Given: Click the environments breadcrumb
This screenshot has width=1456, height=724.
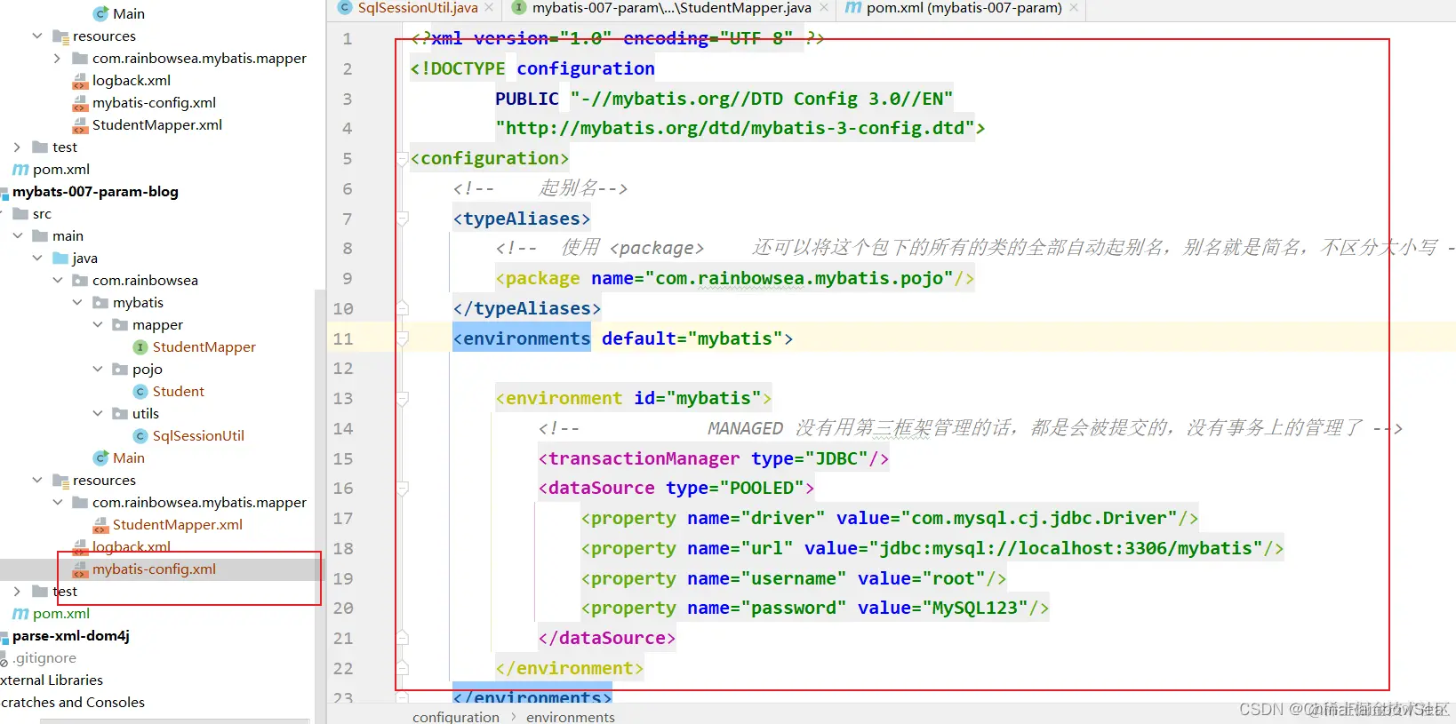Looking at the screenshot, I should 570,716.
